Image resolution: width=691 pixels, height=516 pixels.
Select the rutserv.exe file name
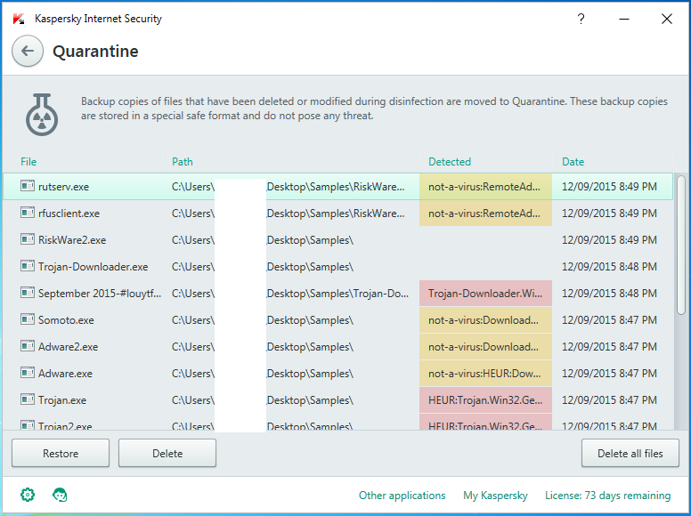[x=63, y=187]
